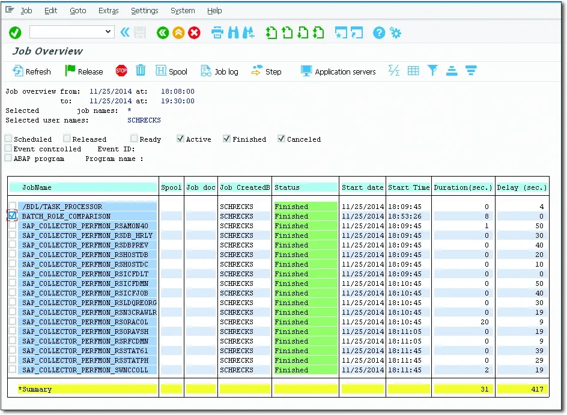The image size is (567, 415).
Task: Click the Filter funnel icon
Action: (432, 70)
